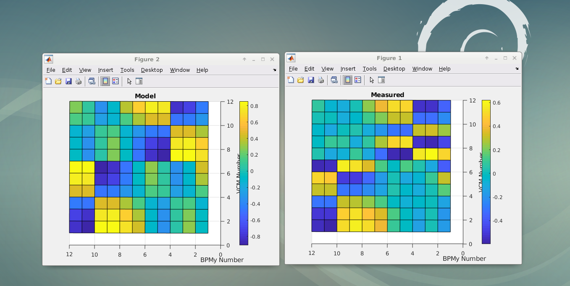
Task: Save Figure 1 using the floppy disk icon
Action: tap(311, 80)
